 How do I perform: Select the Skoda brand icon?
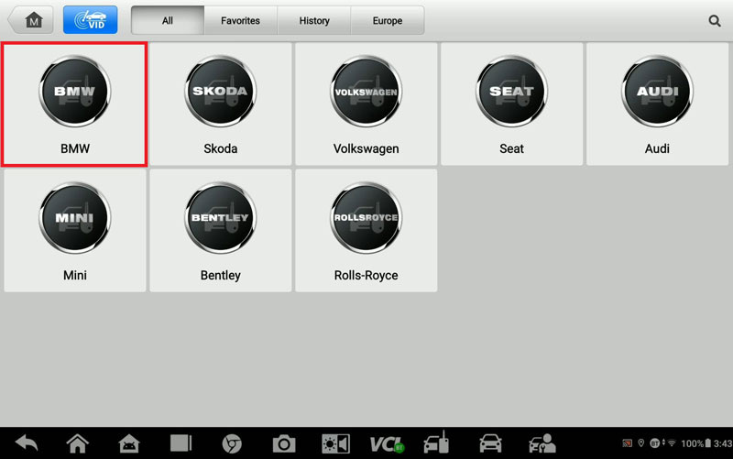point(220,91)
